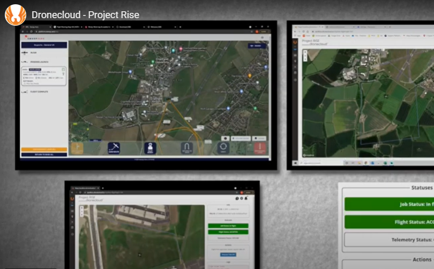Switch to the first Swoop Aero browser tab
This screenshot has width=434, height=269.
coord(36,27)
